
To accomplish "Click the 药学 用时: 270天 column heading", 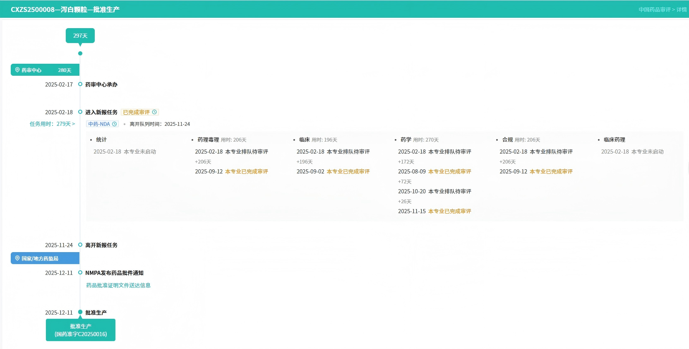I will click(x=419, y=140).
